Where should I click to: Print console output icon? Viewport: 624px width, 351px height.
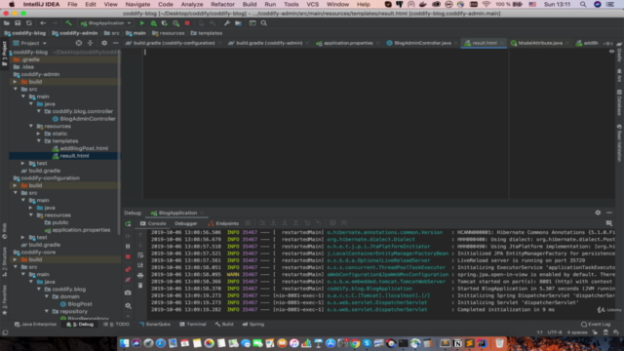click(140, 275)
